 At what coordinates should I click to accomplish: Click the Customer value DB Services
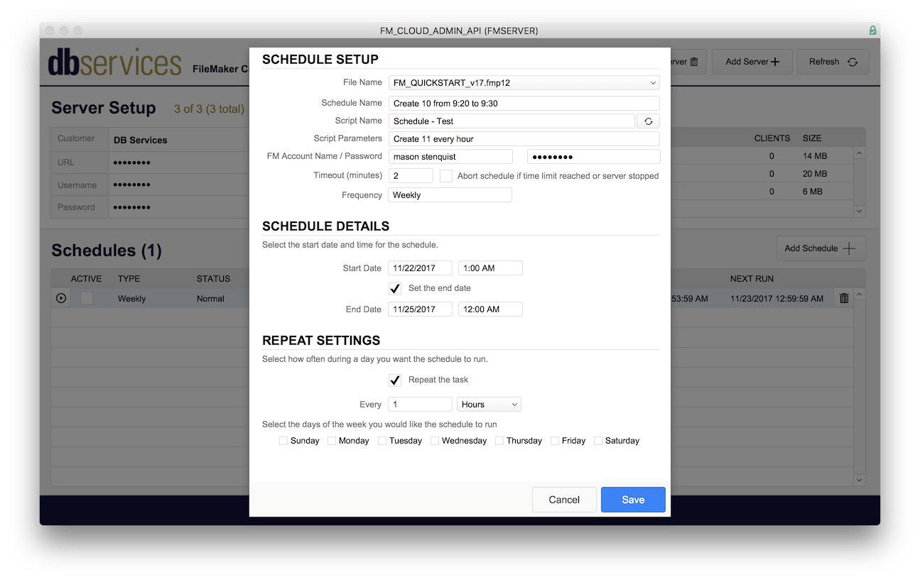(141, 141)
